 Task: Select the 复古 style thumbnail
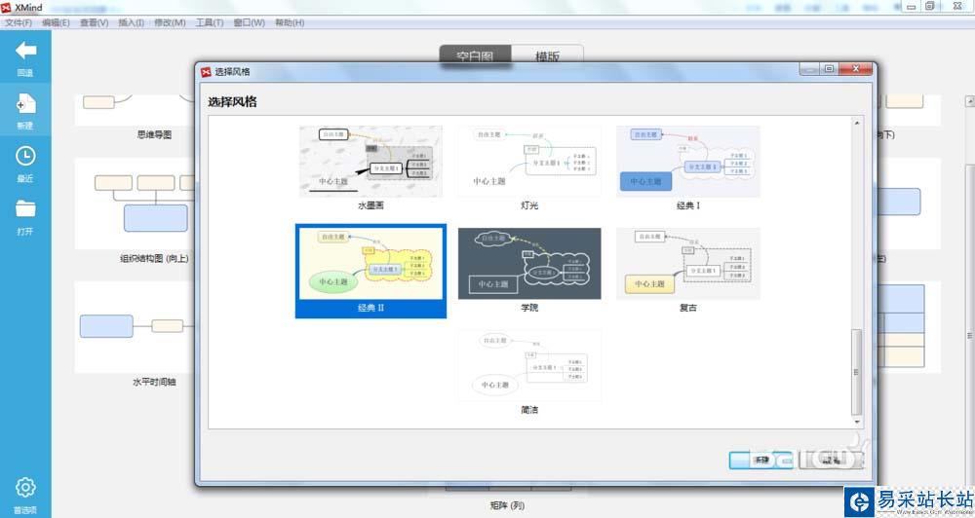click(x=687, y=264)
